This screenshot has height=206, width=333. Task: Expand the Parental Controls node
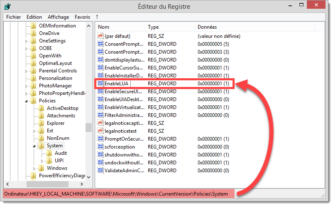click(x=26, y=71)
